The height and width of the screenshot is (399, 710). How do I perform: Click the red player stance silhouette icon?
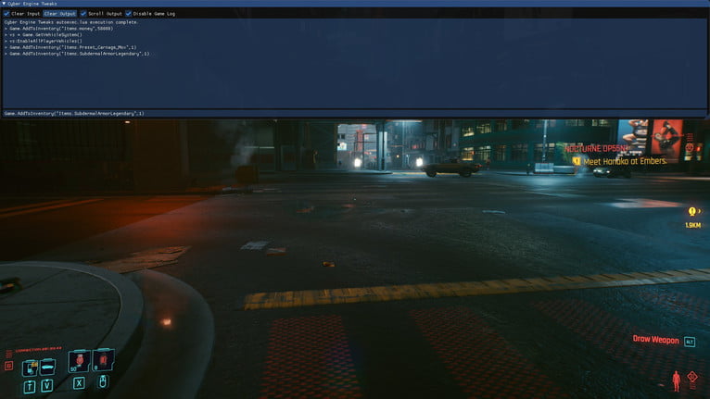click(676, 380)
